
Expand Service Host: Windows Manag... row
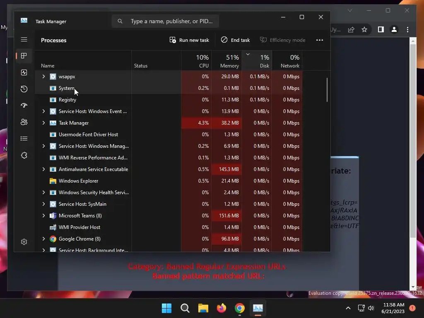[x=43, y=146]
